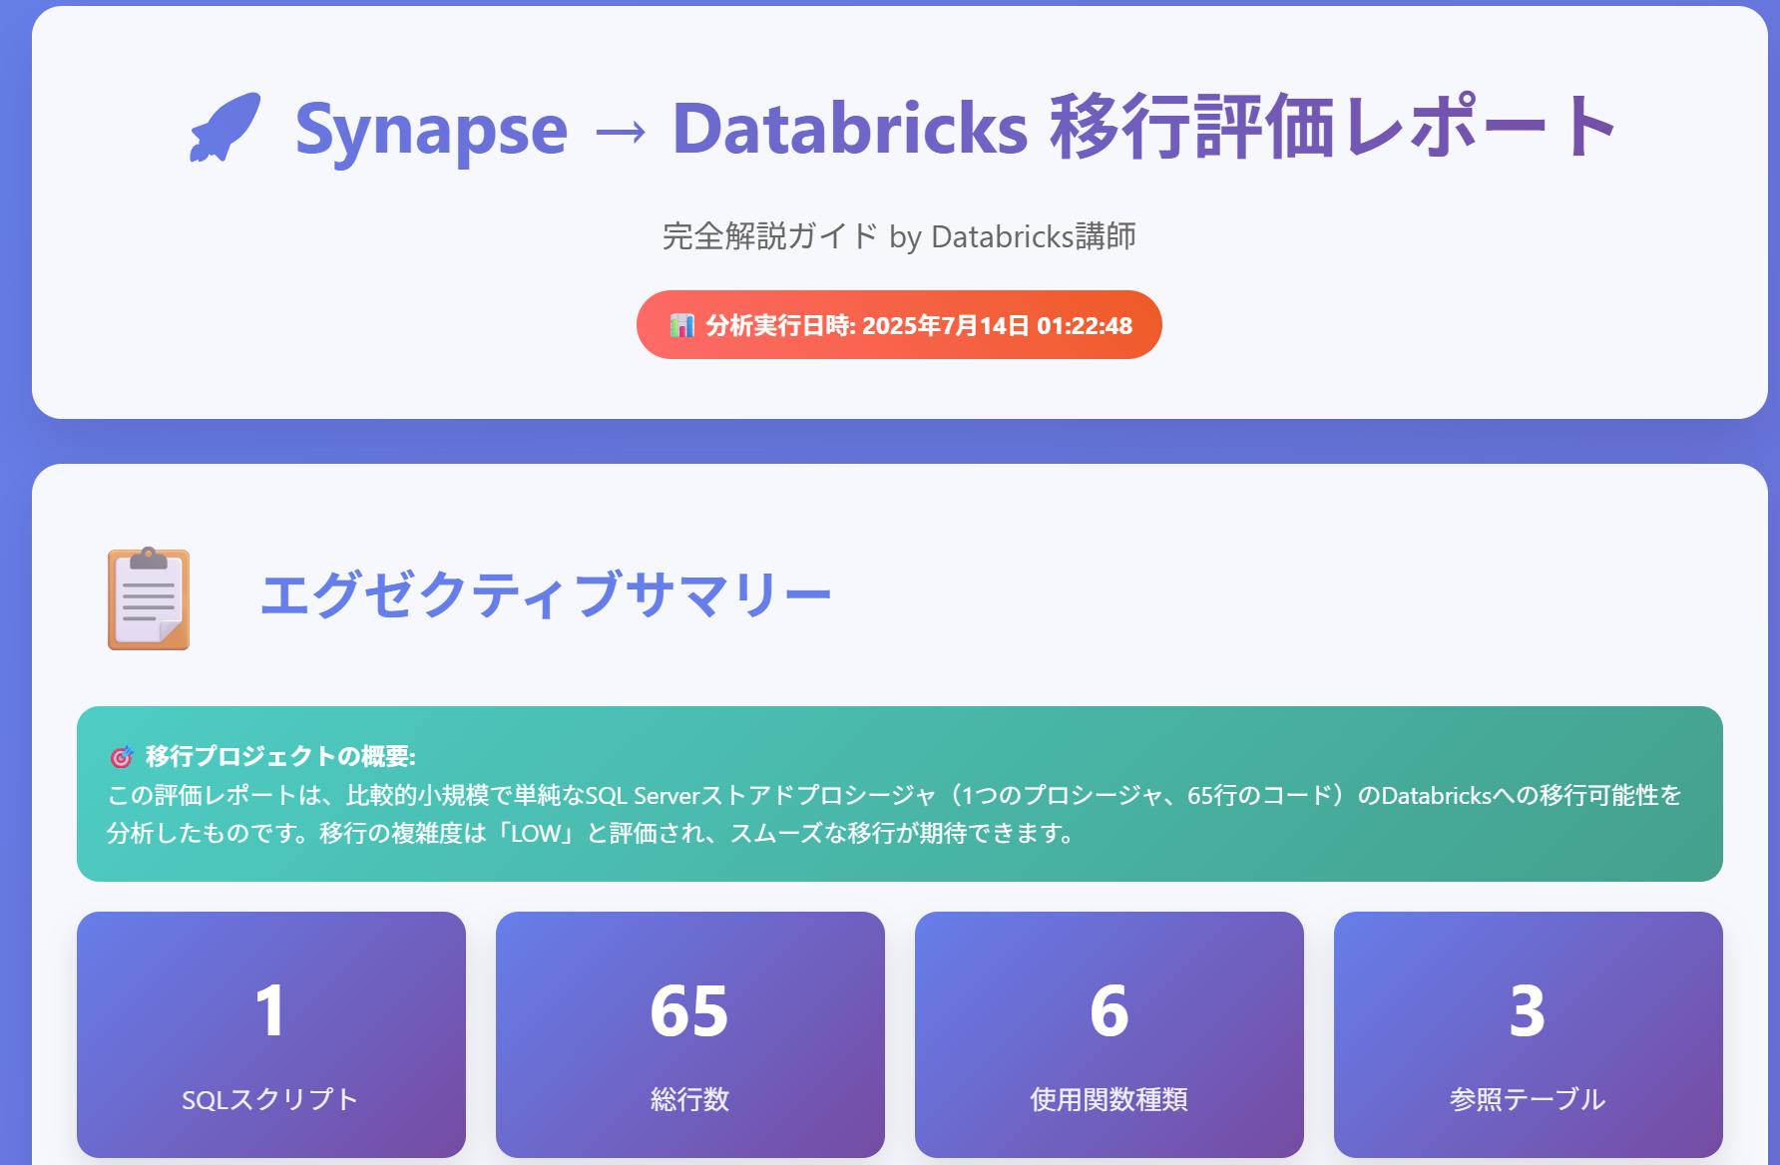Screen dimensions: 1780x1165
Task: Click the number 1 above SQLスクリプト
Action: (270, 1010)
